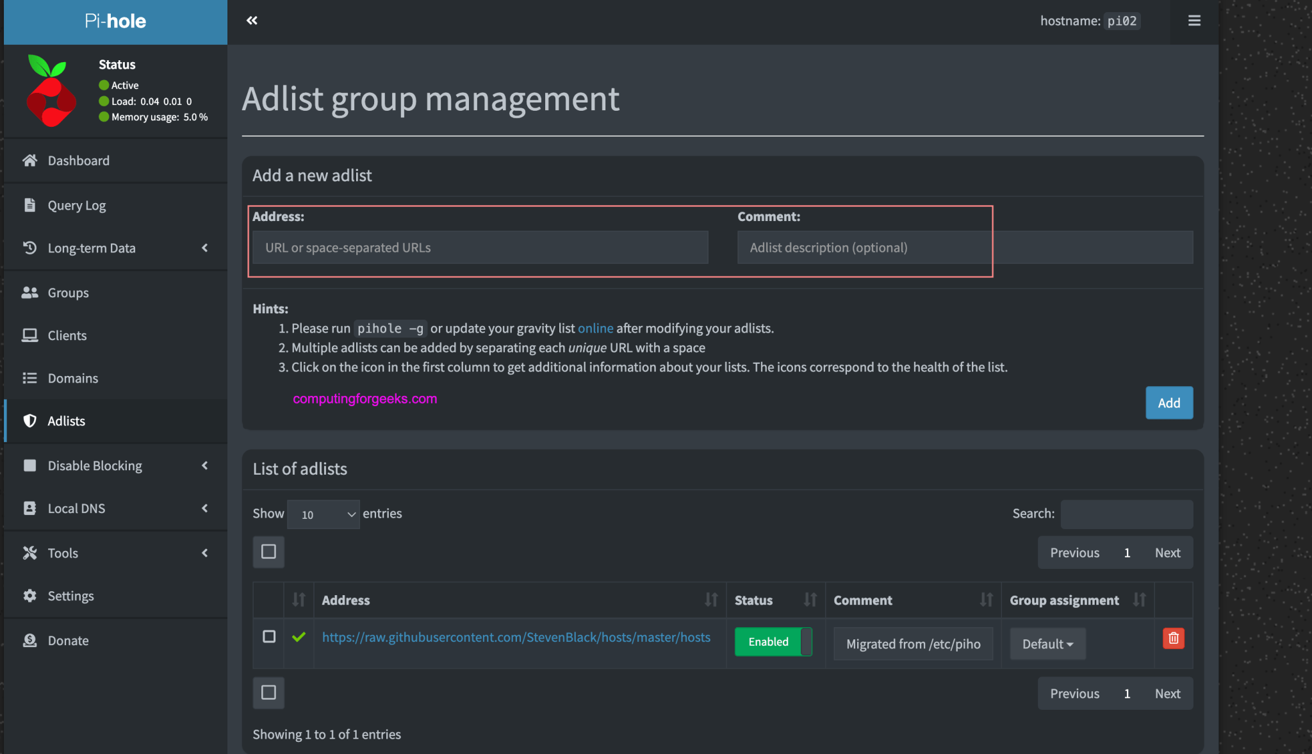Click the Pi-hole raspberry logo
Screen dimensions: 1312x754
(x=50, y=91)
